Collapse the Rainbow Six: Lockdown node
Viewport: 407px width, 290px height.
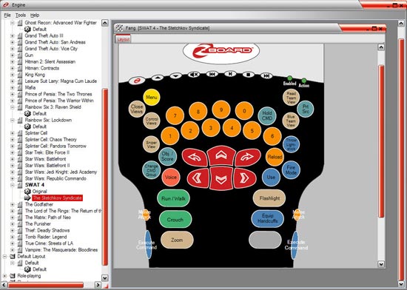click(13, 120)
